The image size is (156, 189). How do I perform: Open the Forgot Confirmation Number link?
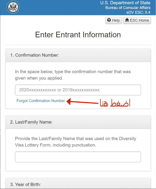(41, 101)
